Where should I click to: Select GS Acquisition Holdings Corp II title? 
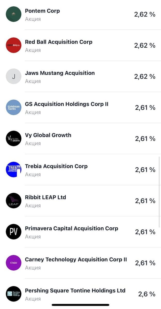tap(67, 104)
